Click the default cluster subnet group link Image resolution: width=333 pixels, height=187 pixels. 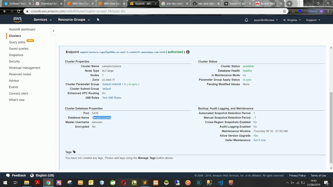pyautogui.click(x=107, y=89)
